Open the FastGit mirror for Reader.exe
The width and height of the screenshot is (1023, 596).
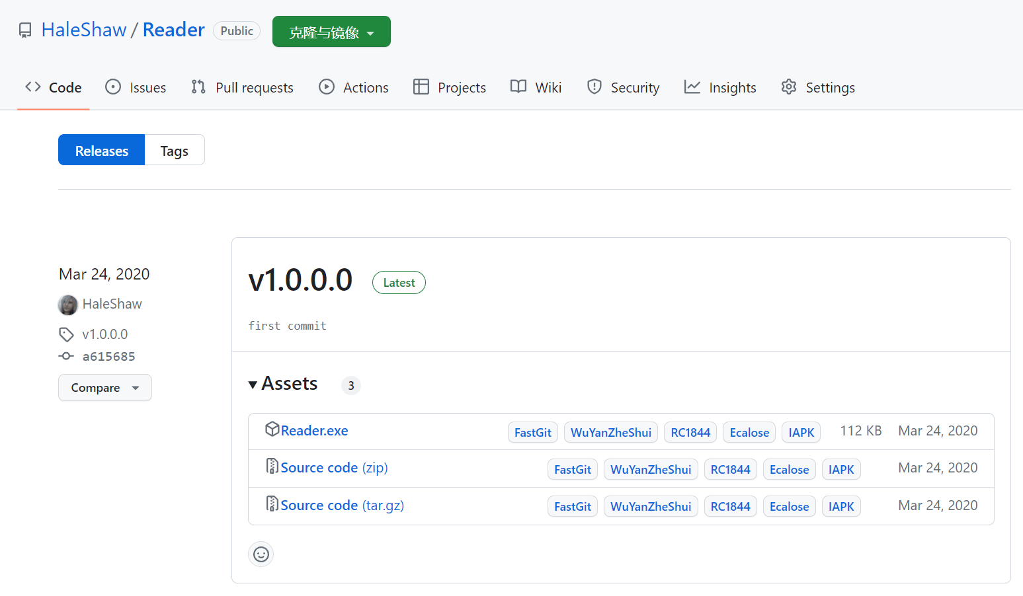point(532,431)
